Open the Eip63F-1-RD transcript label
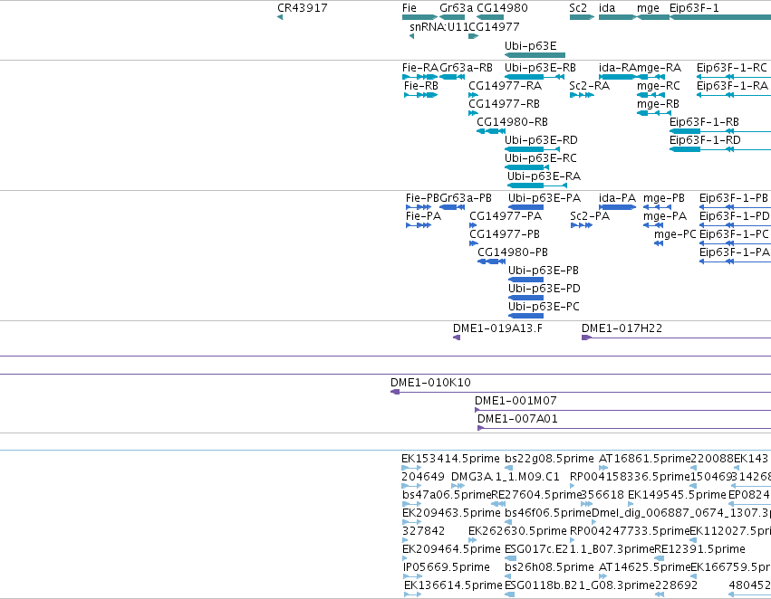771x599 pixels. pyautogui.click(x=705, y=140)
